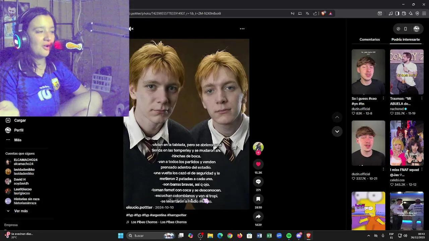The image size is (429, 241).
Task: Click the ESP language indicator in the tray
Action: (x=391, y=236)
